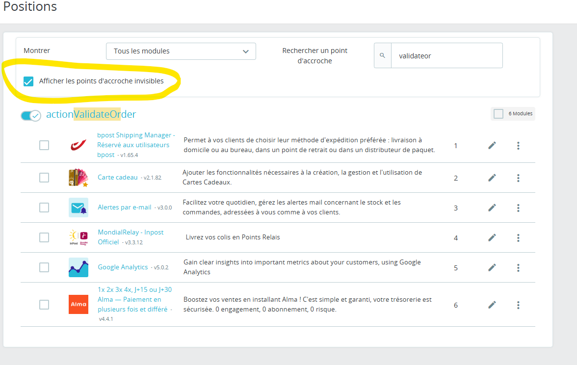Open the Carte cadeau module link
The height and width of the screenshot is (365, 577).
[x=117, y=178]
